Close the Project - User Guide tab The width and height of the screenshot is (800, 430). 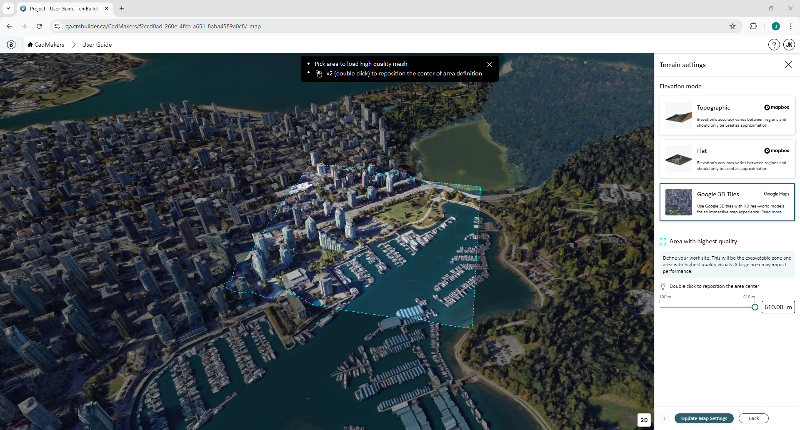[x=107, y=8]
